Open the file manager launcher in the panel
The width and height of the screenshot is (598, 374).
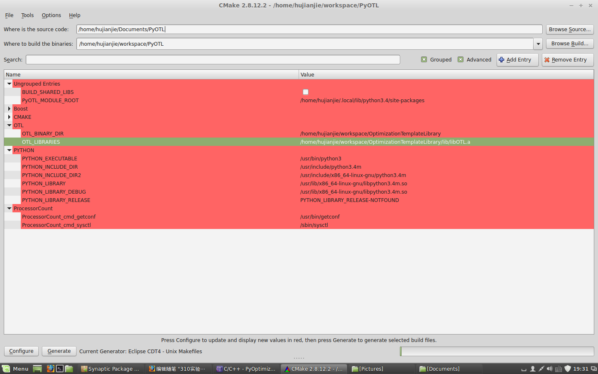pyautogui.click(x=69, y=369)
